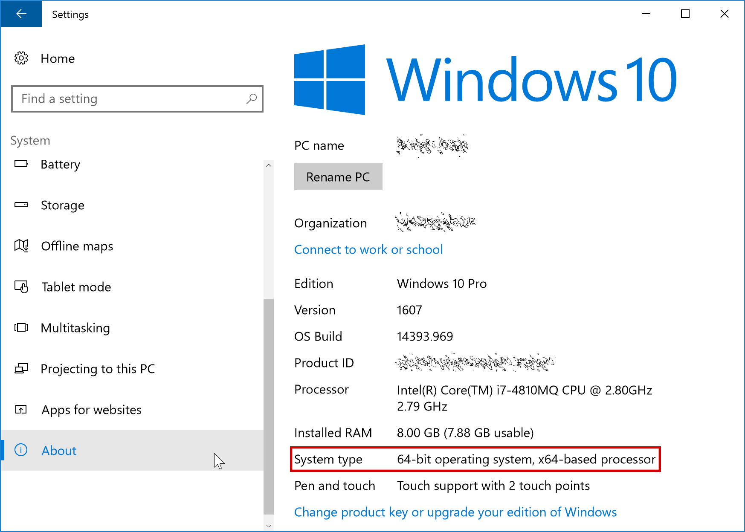Click the Tablet mode icon
Image resolution: width=745 pixels, height=532 pixels.
pyautogui.click(x=21, y=287)
